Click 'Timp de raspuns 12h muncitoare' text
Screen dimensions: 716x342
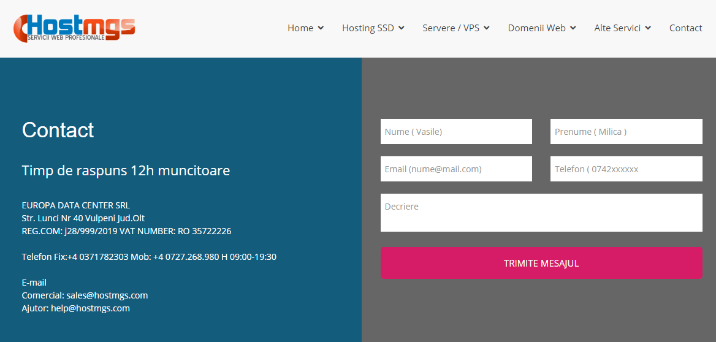click(x=126, y=171)
